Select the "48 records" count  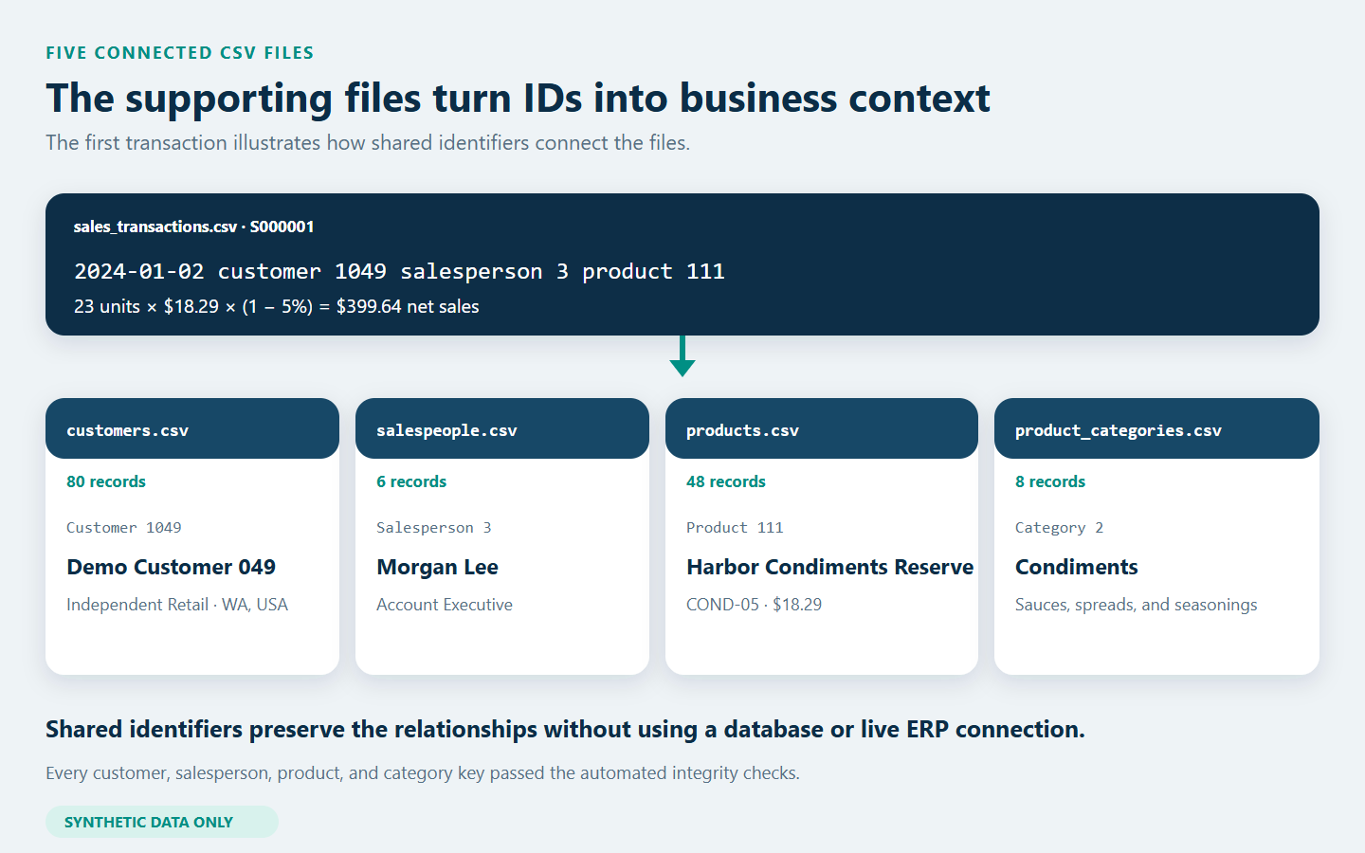coord(726,481)
